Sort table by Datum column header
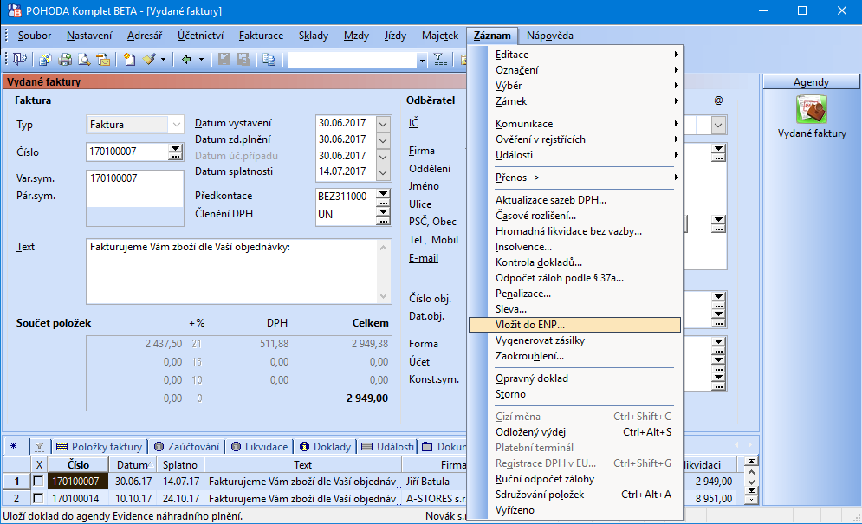 [133, 464]
